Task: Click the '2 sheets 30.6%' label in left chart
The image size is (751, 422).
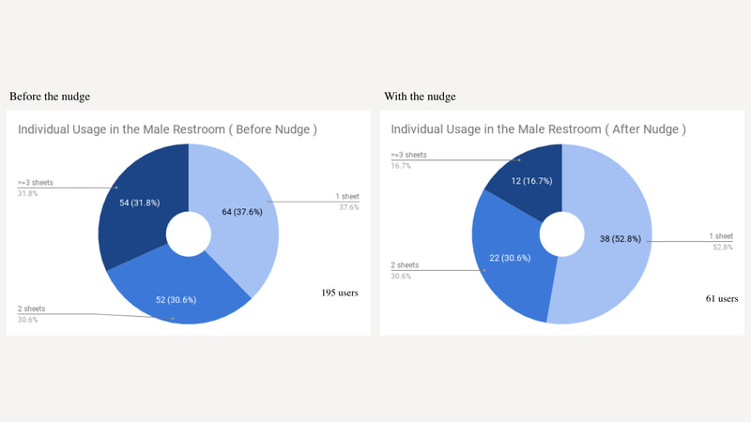Action: tap(32, 314)
